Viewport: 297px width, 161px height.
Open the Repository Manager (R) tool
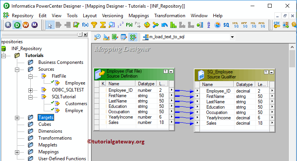(8, 25)
